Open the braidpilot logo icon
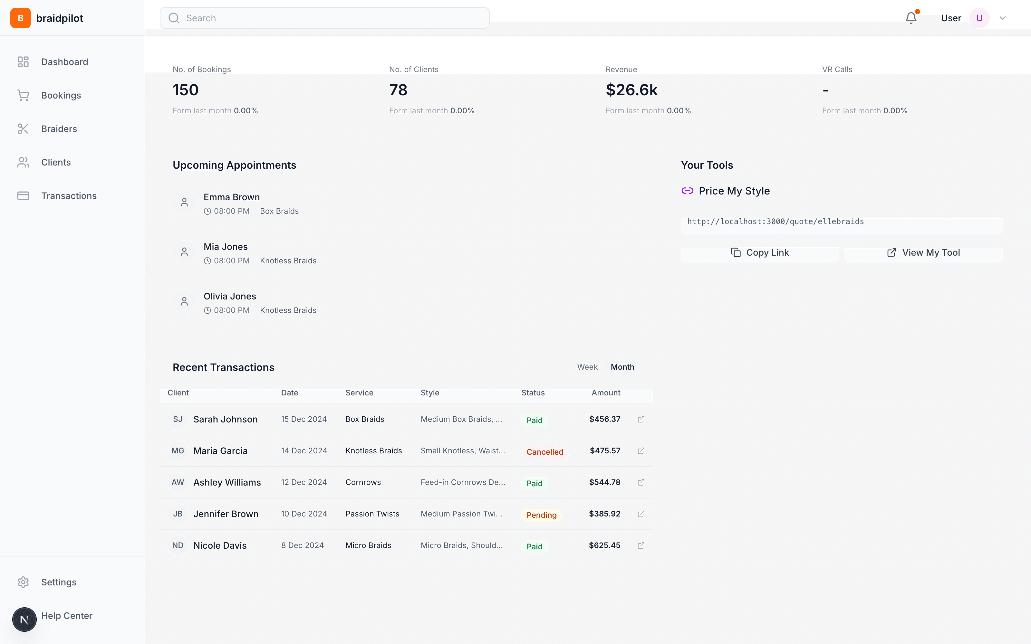Screen dimensions: 1031x644 click(20, 17)
